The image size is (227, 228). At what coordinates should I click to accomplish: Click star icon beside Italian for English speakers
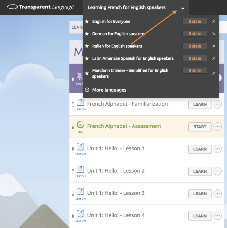pos(87,46)
